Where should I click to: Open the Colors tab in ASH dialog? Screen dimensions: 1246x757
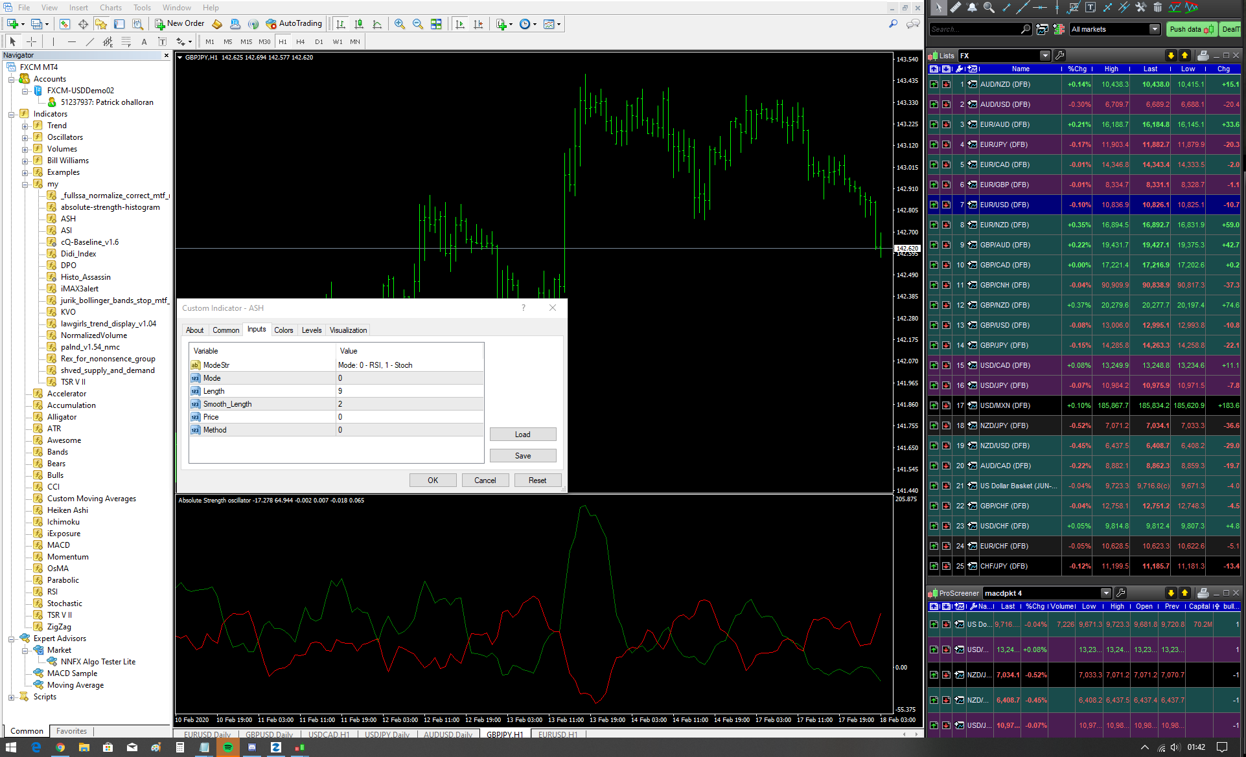click(283, 330)
